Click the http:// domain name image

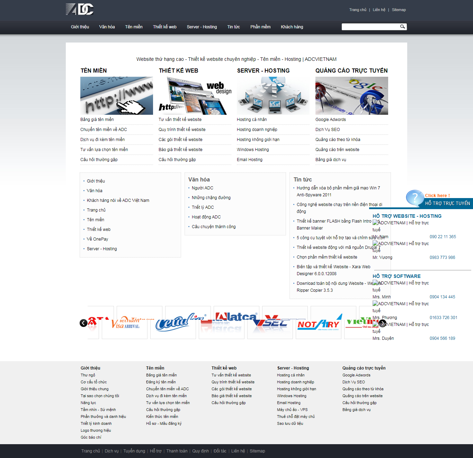[x=116, y=96]
